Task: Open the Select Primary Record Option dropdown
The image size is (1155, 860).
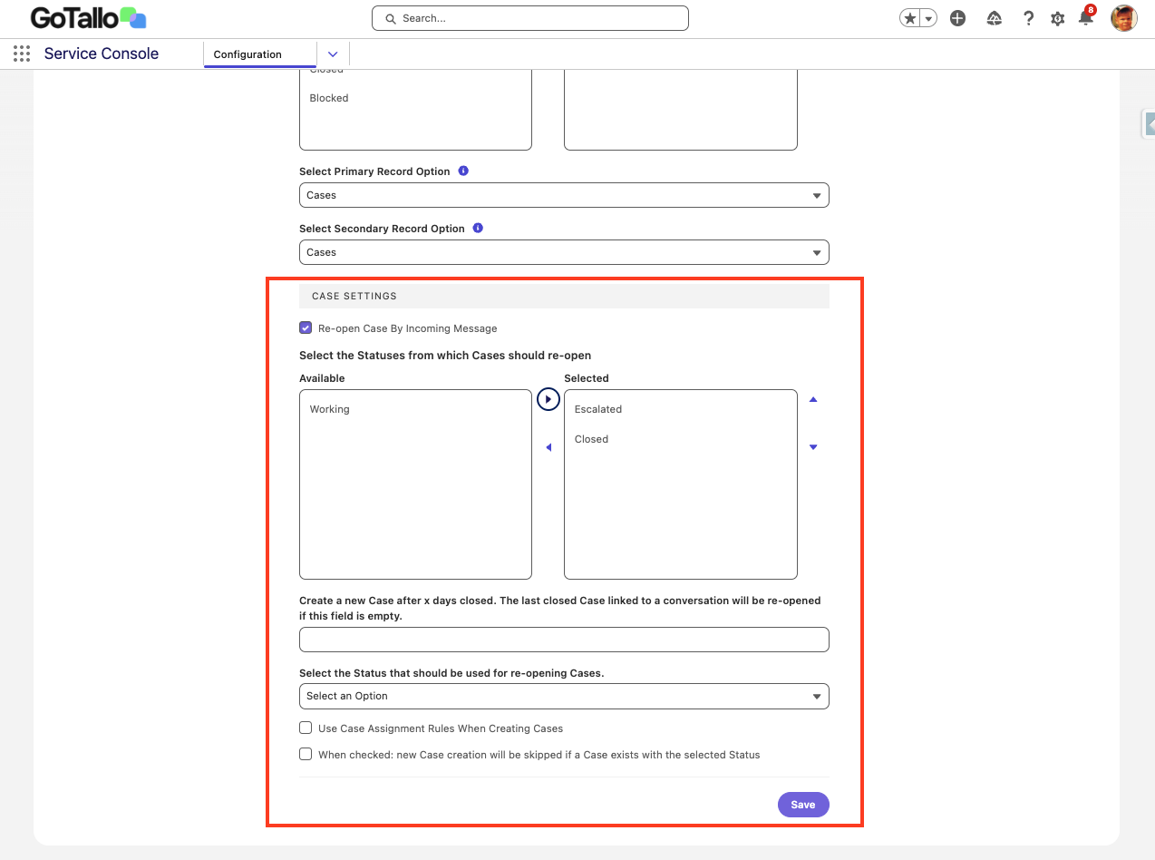Action: tap(564, 195)
